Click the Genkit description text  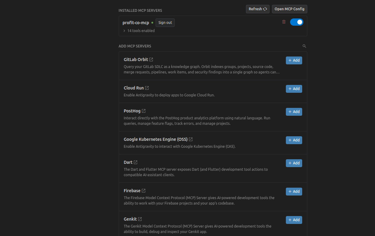click(198, 229)
